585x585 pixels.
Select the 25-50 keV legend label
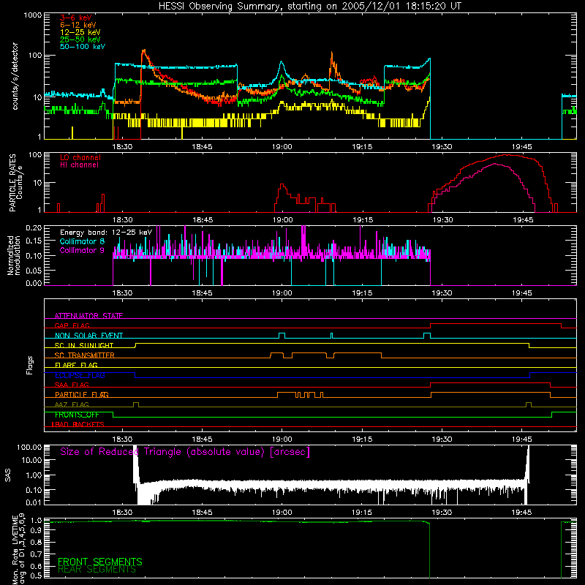(x=80, y=39)
